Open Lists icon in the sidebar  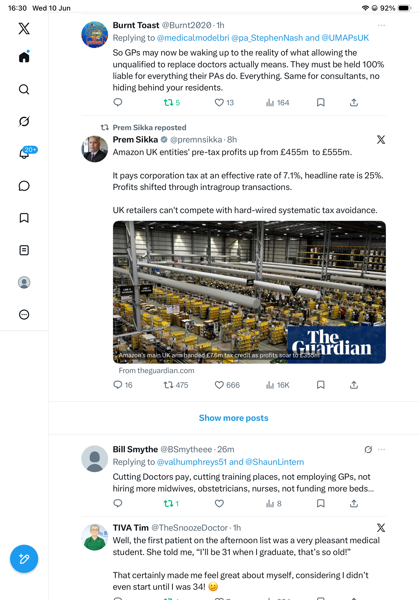point(24,250)
